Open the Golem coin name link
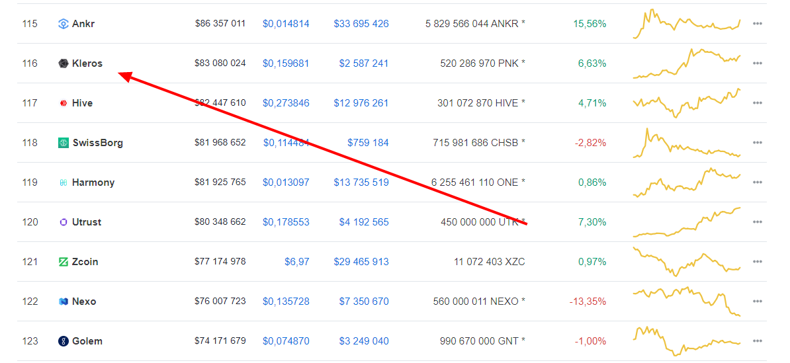Screen dimensions: 790x363 [87, 341]
